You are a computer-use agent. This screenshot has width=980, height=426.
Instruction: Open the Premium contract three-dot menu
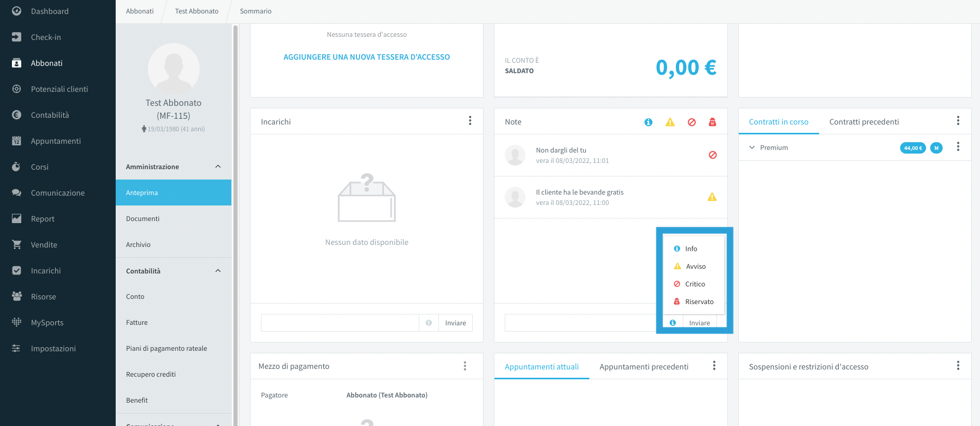pyautogui.click(x=958, y=147)
